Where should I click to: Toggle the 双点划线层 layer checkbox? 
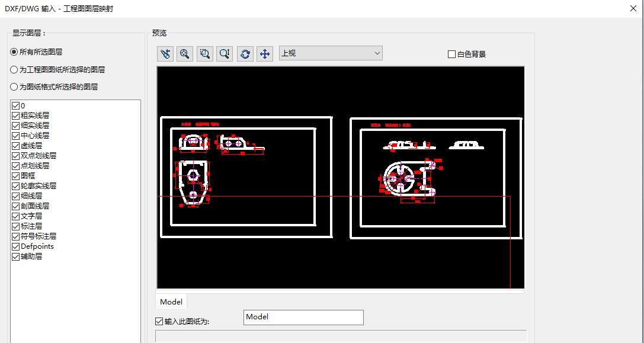(x=15, y=156)
